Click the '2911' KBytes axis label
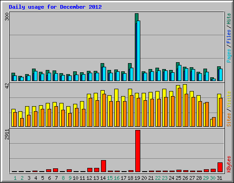The width and height of the screenshot is (234, 183). click(x=7, y=135)
